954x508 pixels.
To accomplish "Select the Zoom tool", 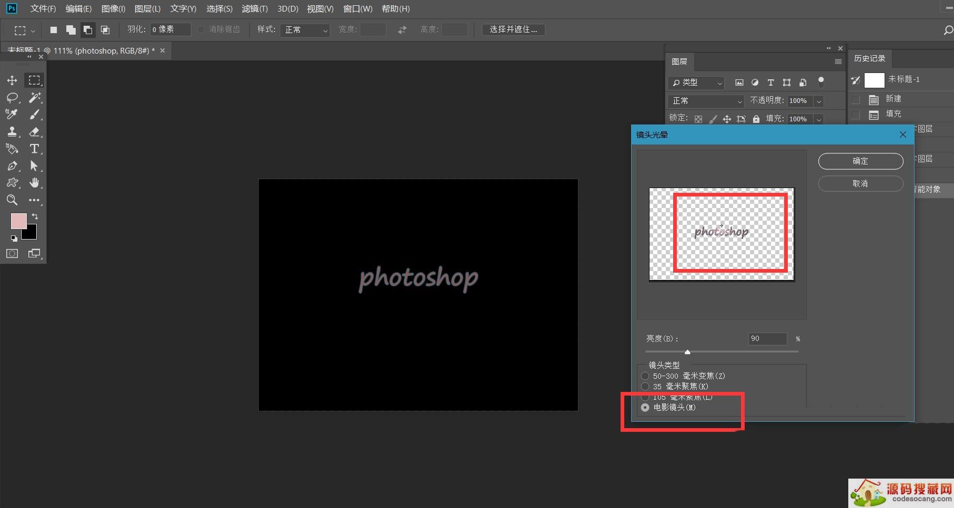I will [x=12, y=200].
